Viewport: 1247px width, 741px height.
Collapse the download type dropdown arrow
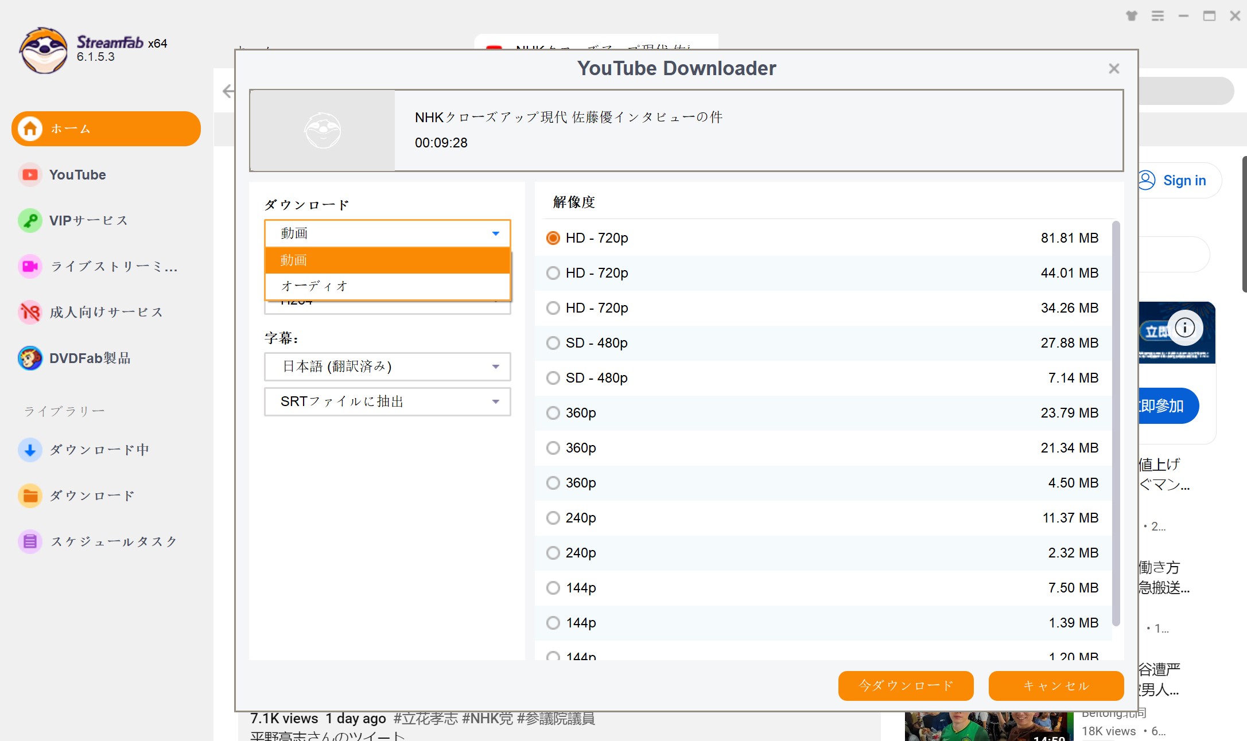click(496, 233)
